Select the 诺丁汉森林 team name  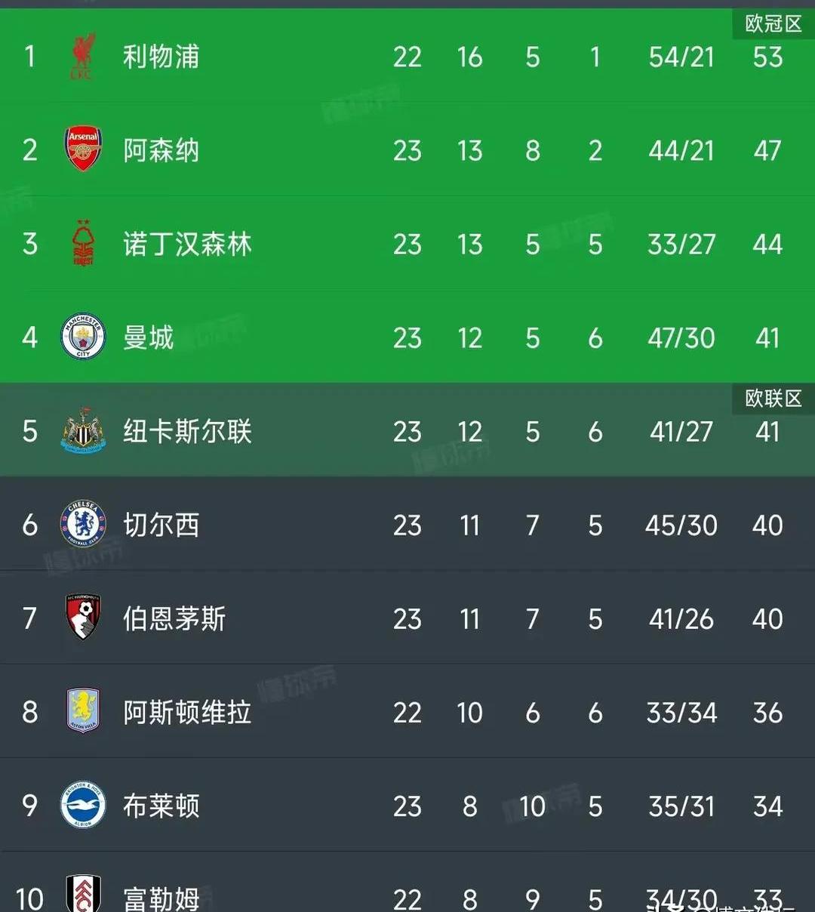click(187, 244)
